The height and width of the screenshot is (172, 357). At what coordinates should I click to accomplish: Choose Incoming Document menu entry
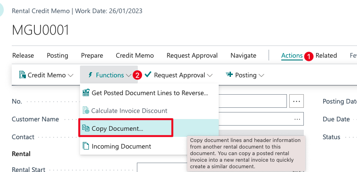(150, 146)
